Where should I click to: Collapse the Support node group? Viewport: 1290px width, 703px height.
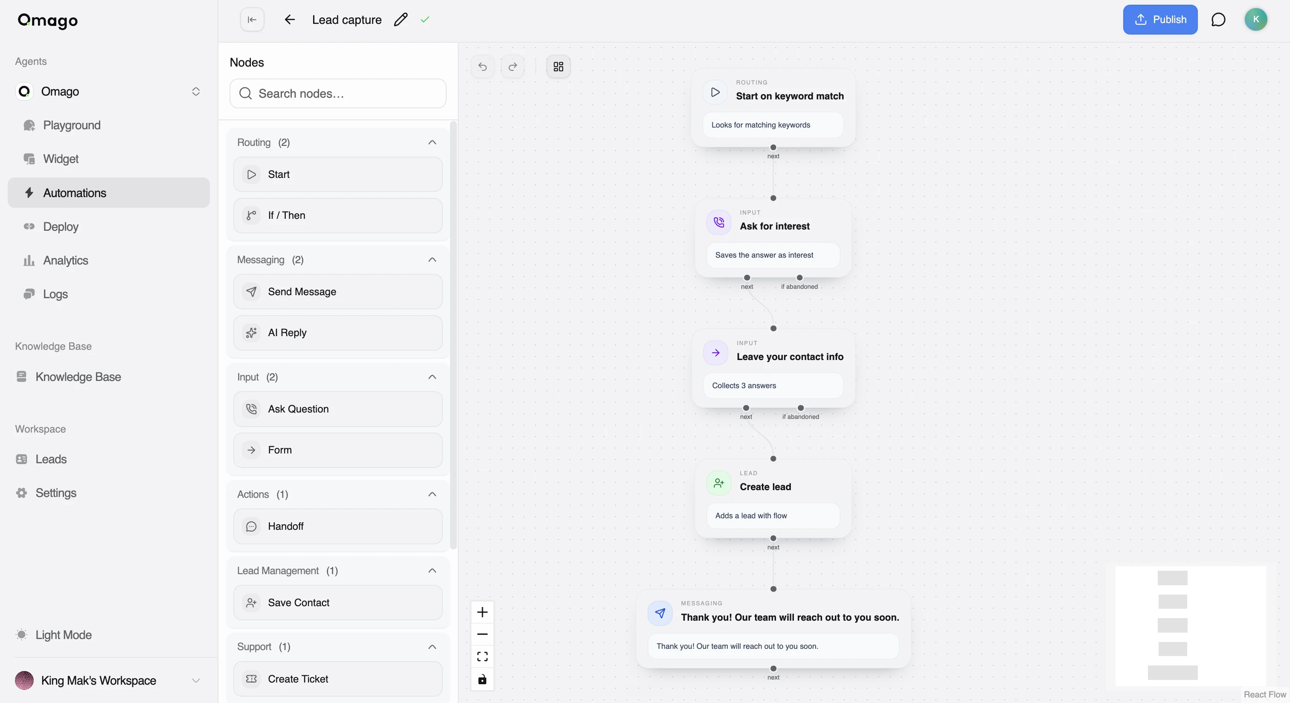[432, 646]
